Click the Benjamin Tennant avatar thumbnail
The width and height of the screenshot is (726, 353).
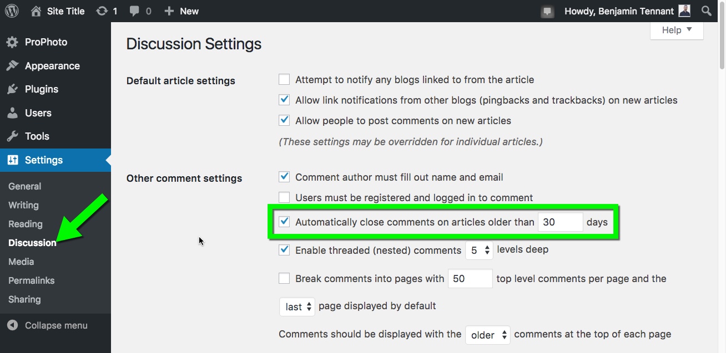coord(684,11)
